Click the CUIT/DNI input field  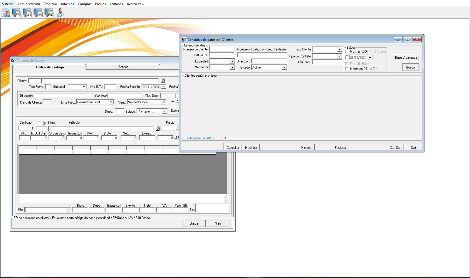click(222, 55)
